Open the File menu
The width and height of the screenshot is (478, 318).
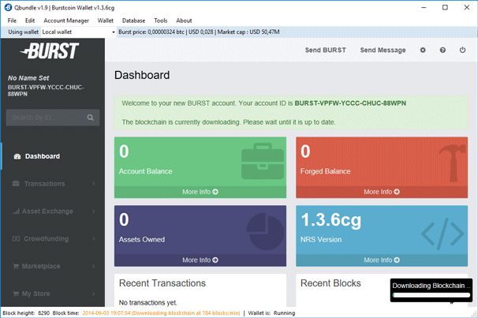point(12,21)
